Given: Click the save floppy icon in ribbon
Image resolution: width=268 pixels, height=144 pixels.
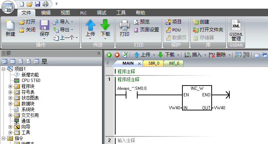Looking at the screenshot, I should coord(44,25).
